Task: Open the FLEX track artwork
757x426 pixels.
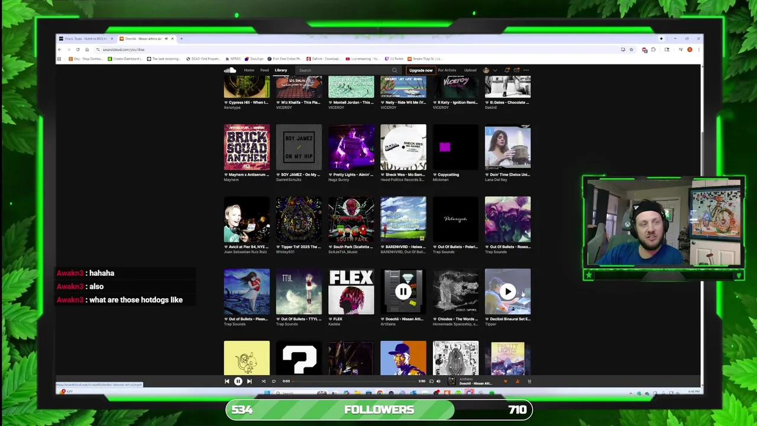Action: click(351, 291)
